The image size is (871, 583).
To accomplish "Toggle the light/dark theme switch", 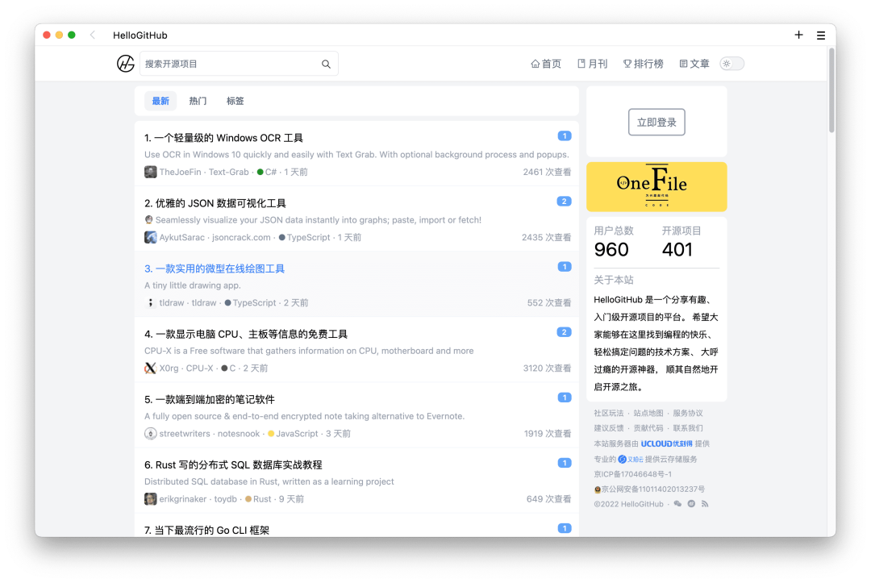I will pos(731,64).
